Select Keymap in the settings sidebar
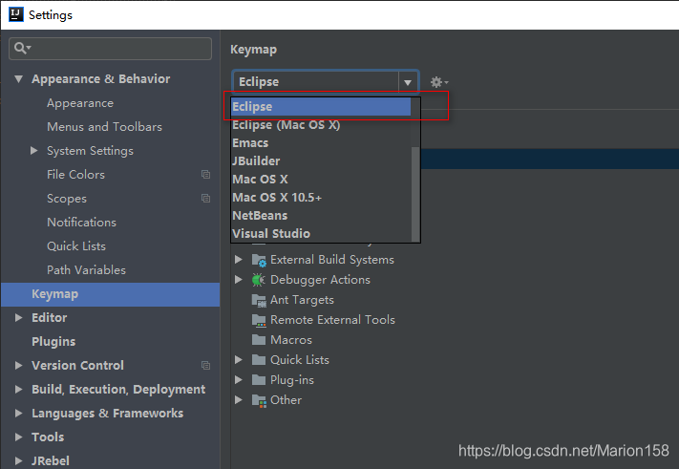The image size is (679, 469). coord(111,294)
